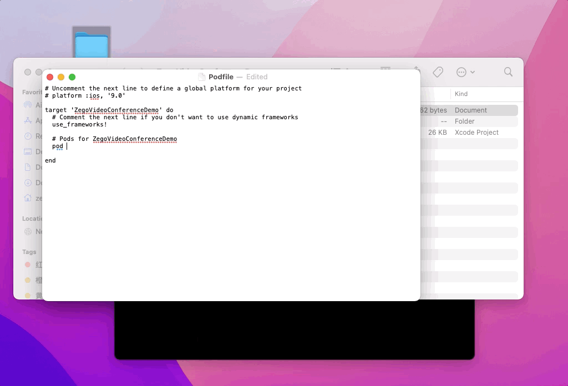Screen dimensions: 568x386
Task: Open Finder search with the magnifying glass
Action: click(x=508, y=72)
